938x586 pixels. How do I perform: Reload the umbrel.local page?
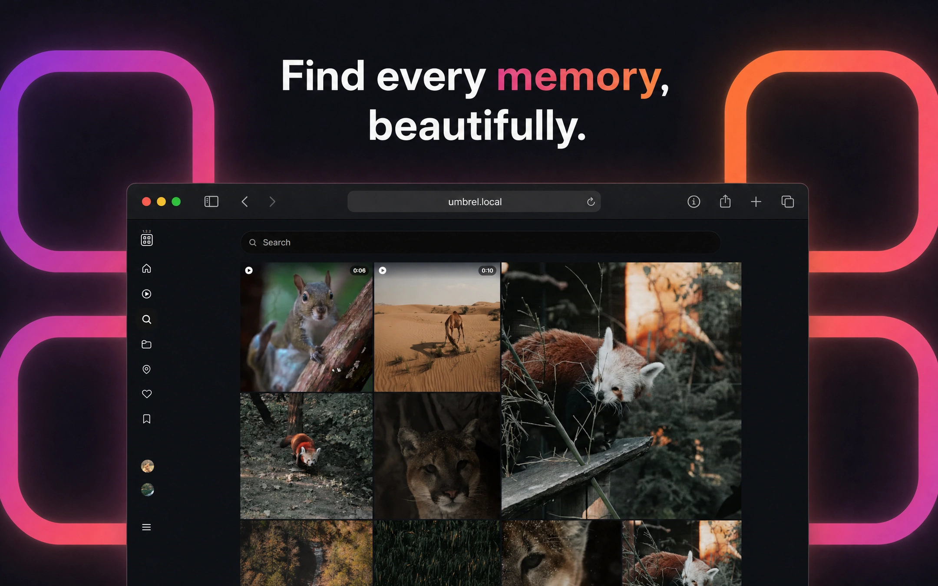[x=591, y=201]
